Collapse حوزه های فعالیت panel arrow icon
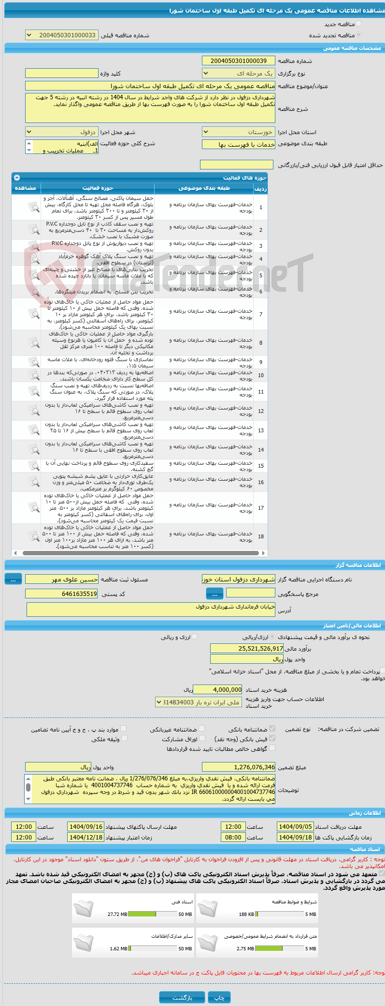The height and width of the screenshot is (1006, 385). (17, 178)
